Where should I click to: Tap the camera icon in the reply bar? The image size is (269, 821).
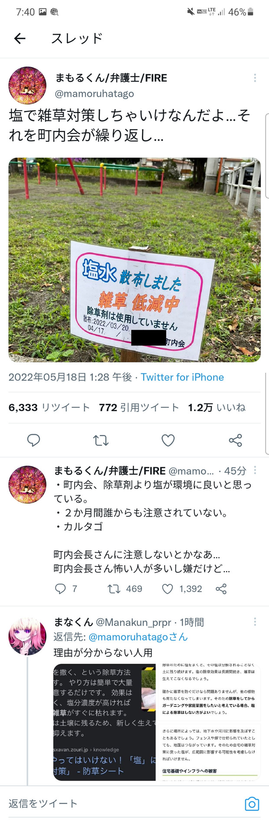click(x=252, y=804)
